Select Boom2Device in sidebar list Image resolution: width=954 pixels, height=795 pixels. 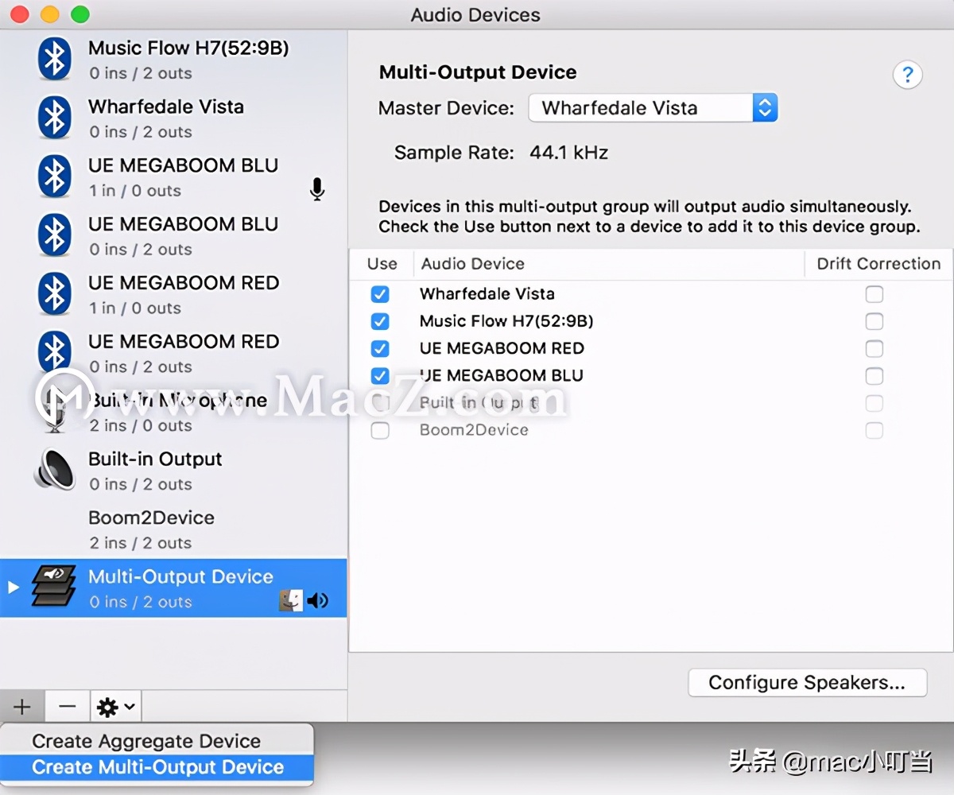[173, 529]
